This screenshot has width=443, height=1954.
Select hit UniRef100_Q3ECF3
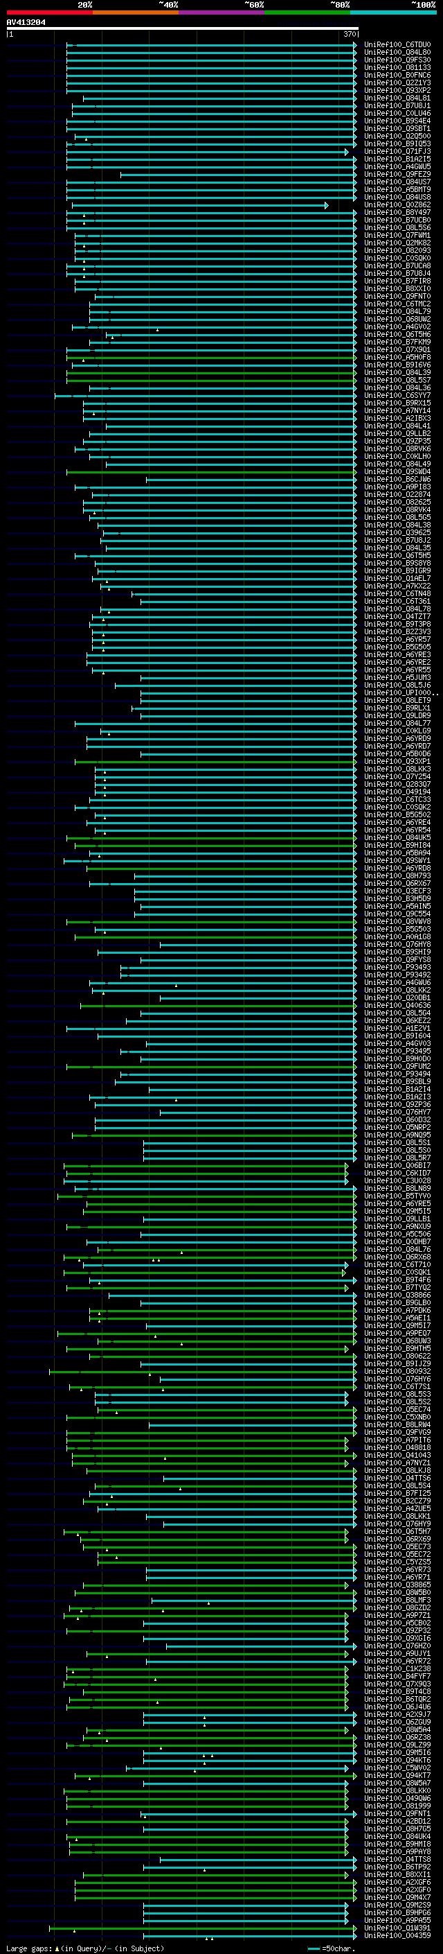coord(397,891)
